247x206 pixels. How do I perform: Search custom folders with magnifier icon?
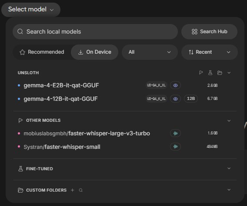coord(80,190)
